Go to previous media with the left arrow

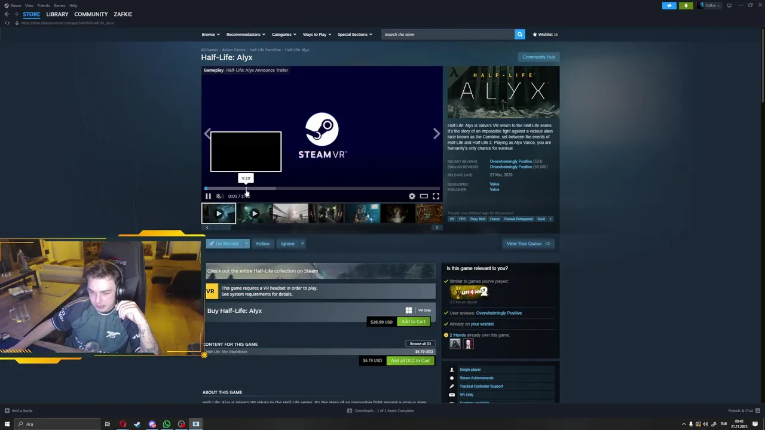click(207, 134)
